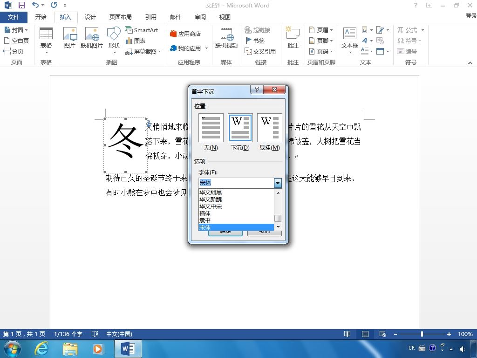Open the drop cap dialog help button

tap(257, 89)
